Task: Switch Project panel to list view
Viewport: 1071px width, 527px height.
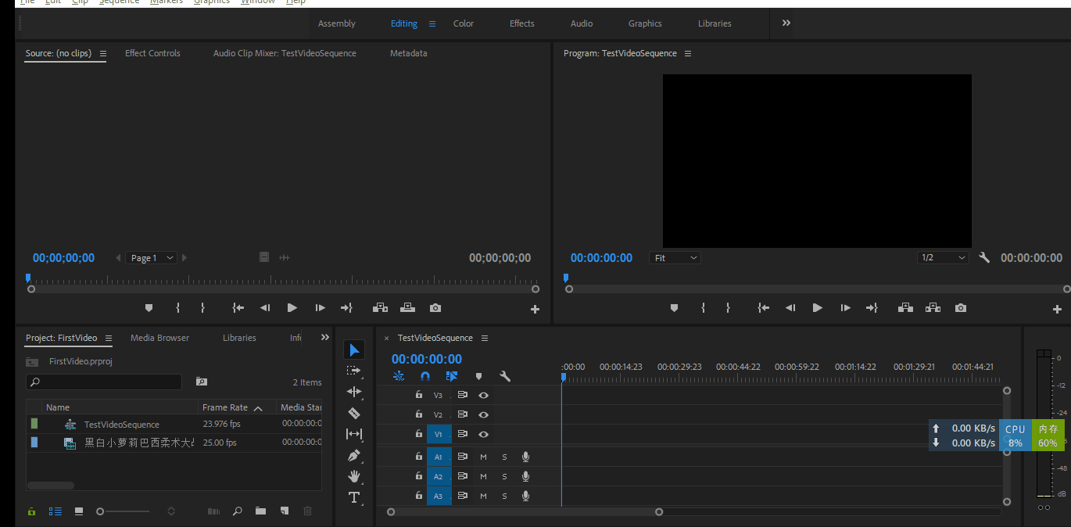Action: 56,511
